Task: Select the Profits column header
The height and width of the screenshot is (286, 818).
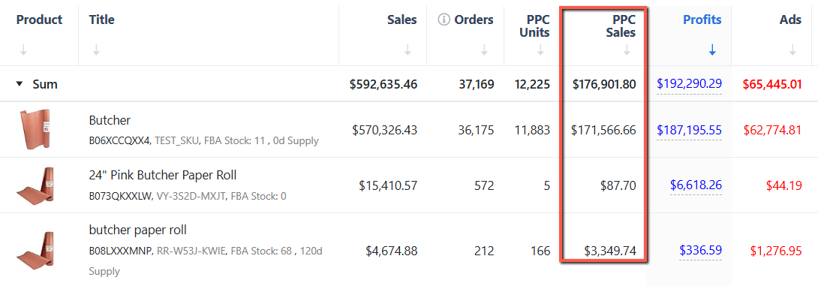Action: [x=702, y=20]
